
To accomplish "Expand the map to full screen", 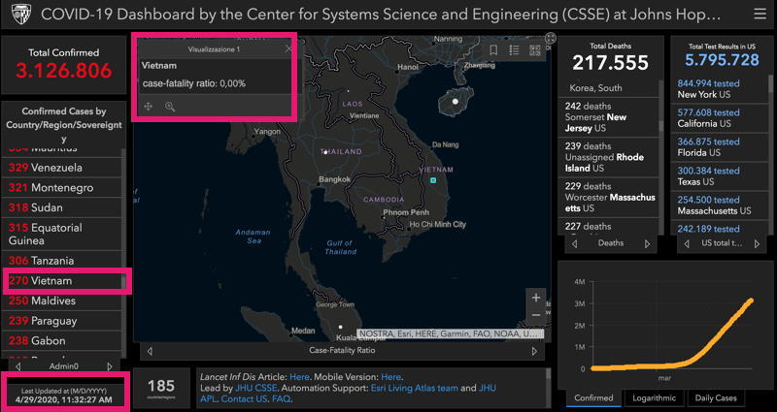I will 550,38.
